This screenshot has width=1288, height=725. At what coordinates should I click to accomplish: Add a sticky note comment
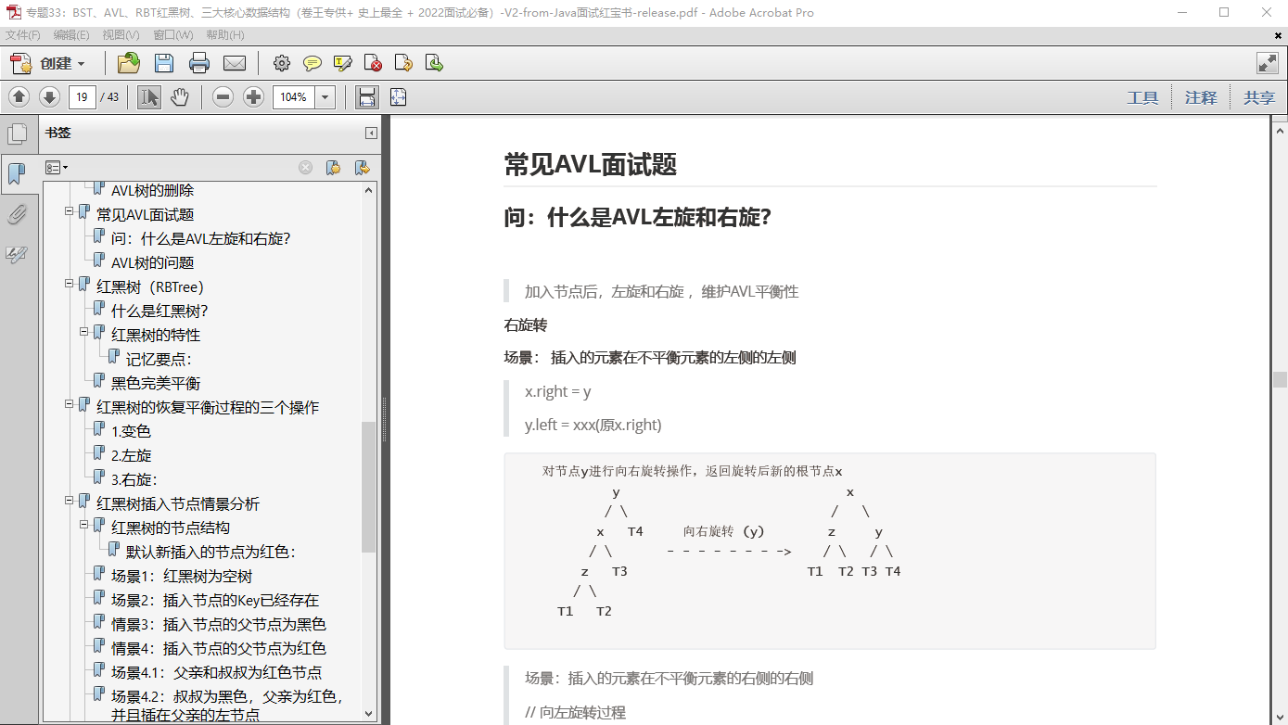pos(312,63)
